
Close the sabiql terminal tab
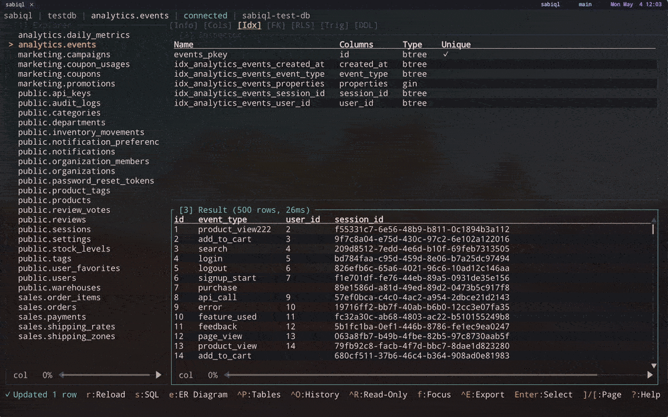[x=31, y=4]
